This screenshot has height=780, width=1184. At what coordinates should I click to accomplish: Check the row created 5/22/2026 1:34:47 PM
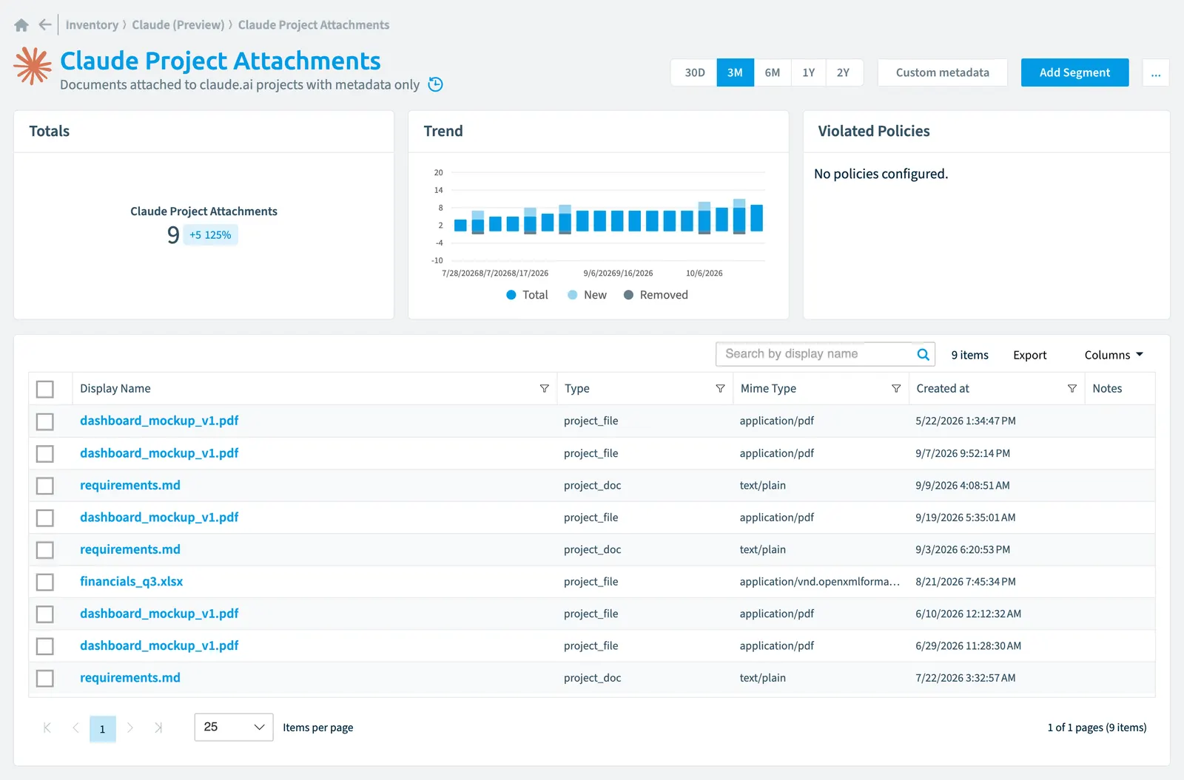(x=45, y=421)
